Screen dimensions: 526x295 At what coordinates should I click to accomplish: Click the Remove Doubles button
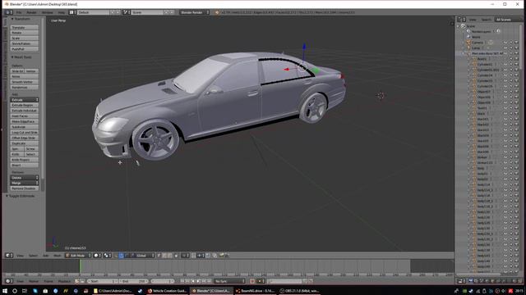(25, 188)
